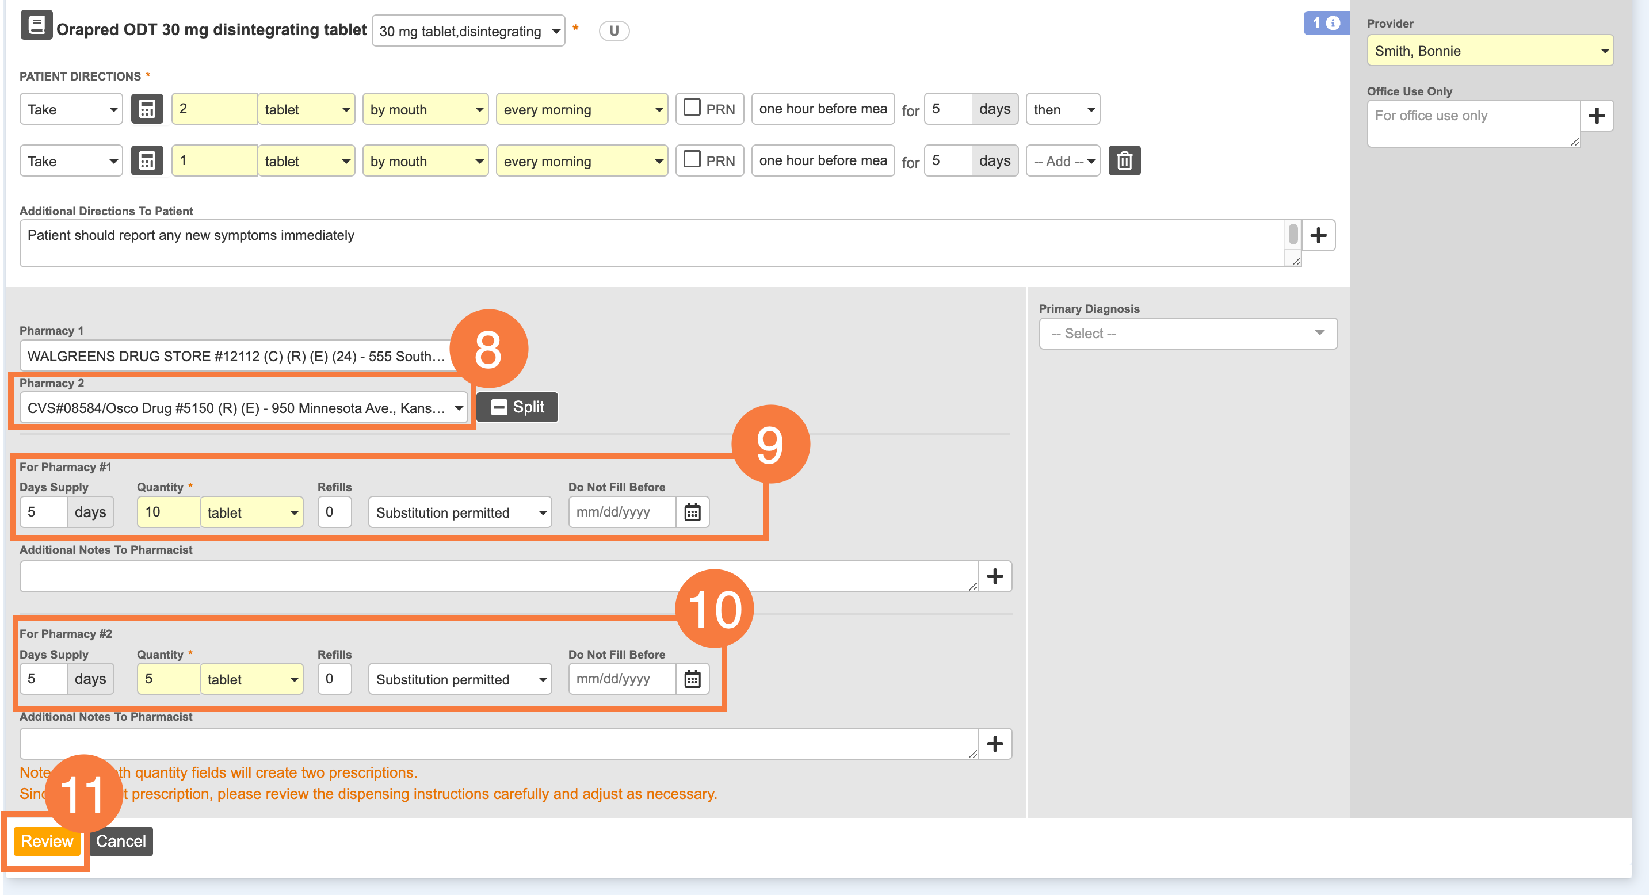Open the Provider dropdown showing Smith, Bonnie
Screen dimensions: 1649x895
1489,51
